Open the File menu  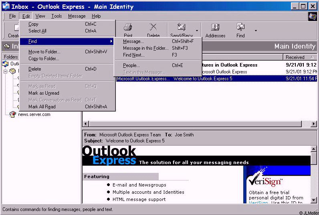(x=12, y=16)
